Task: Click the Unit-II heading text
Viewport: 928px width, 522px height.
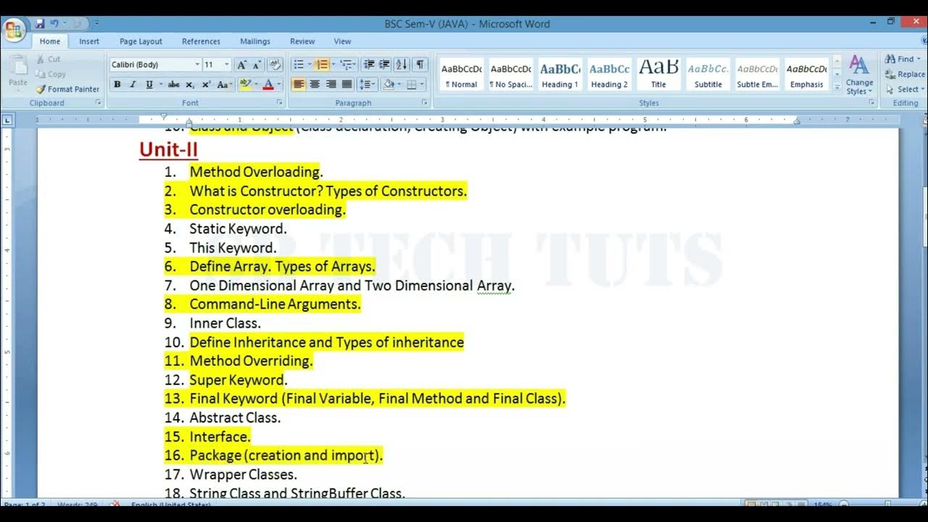Action: tap(168, 149)
